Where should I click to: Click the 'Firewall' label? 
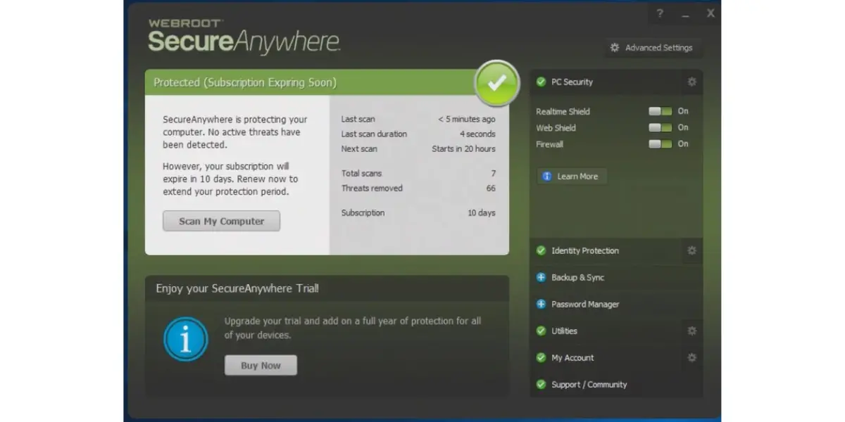tap(549, 144)
